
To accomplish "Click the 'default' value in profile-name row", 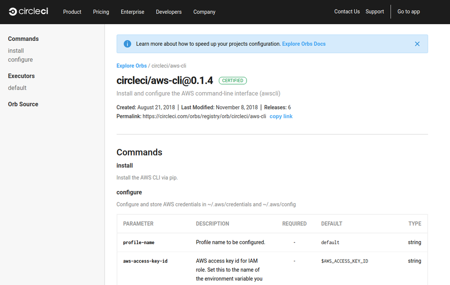I will (x=330, y=242).
